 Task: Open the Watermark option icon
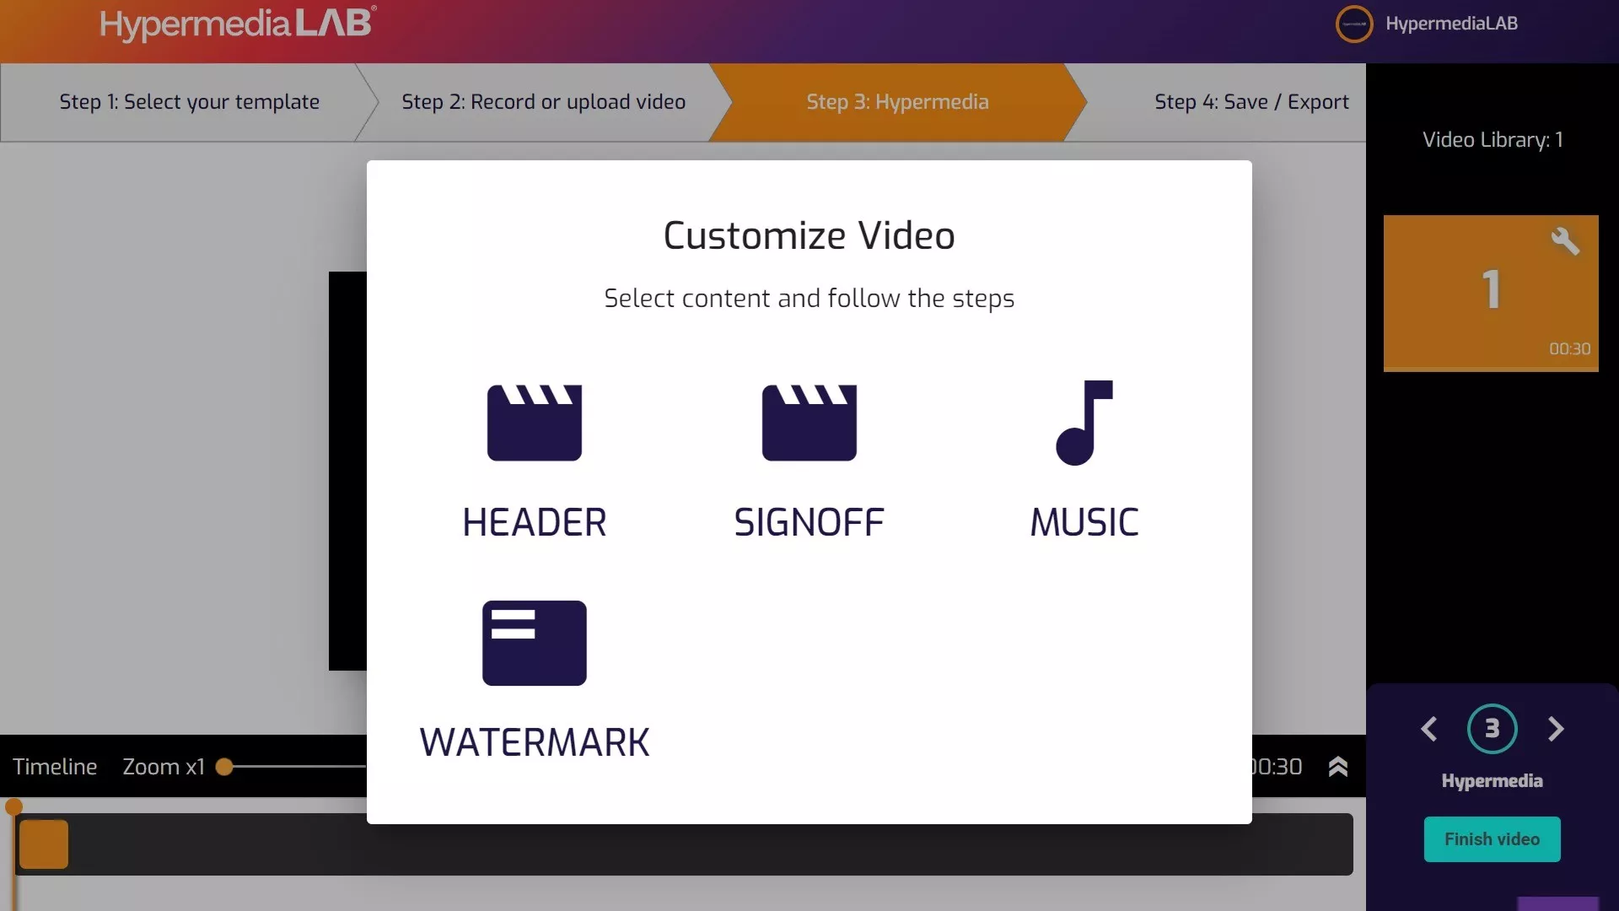coord(534,643)
